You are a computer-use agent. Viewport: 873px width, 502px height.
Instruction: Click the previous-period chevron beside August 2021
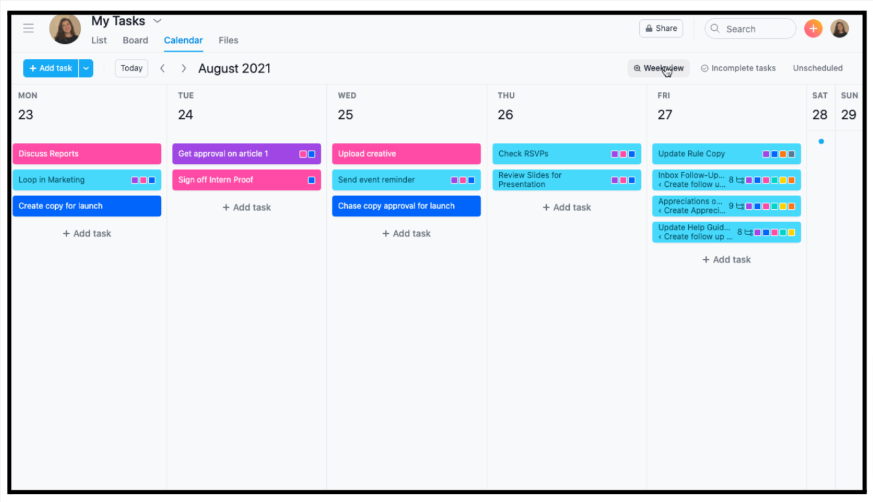162,68
